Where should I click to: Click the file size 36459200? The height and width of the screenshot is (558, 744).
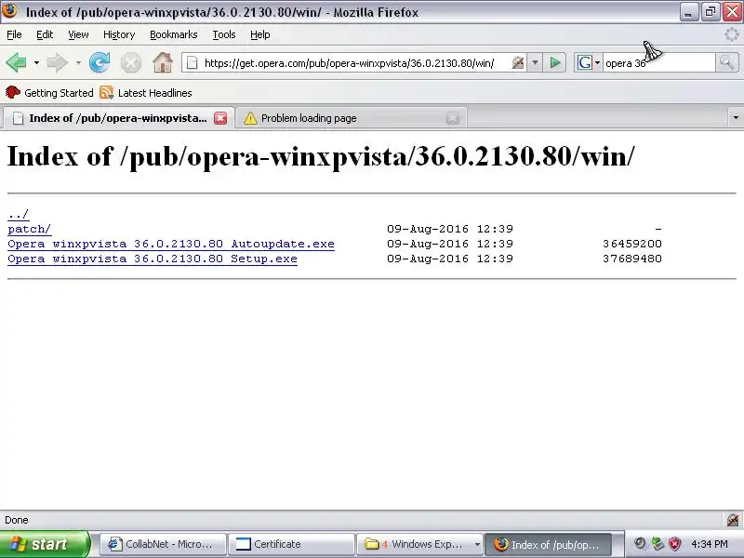click(632, 244)
